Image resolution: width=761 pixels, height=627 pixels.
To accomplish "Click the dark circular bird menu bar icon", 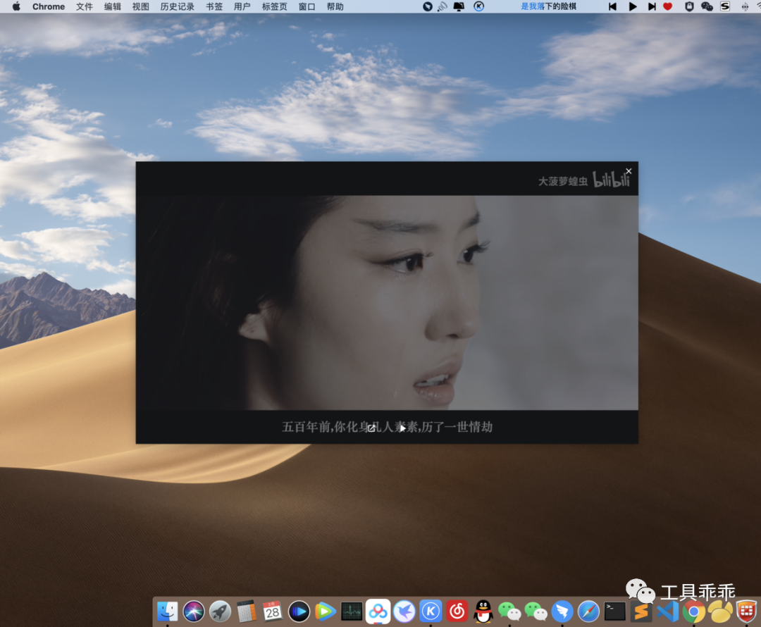I will [428, 6].
